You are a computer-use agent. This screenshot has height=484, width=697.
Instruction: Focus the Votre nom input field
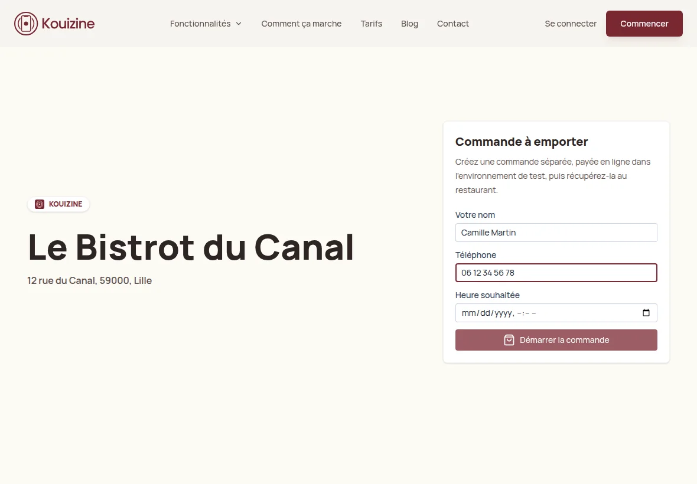[556, 233]
